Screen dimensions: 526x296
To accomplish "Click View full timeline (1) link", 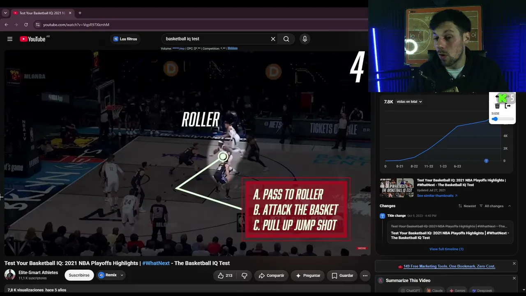I will click(446, 249).
